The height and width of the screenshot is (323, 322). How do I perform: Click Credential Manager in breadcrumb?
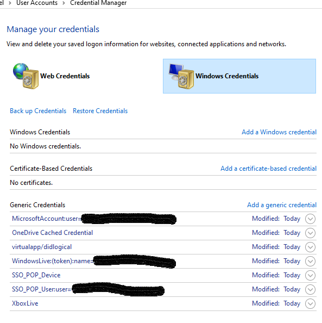98,3
